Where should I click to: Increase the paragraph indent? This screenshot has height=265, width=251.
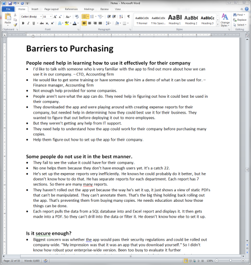click(114, 16)
